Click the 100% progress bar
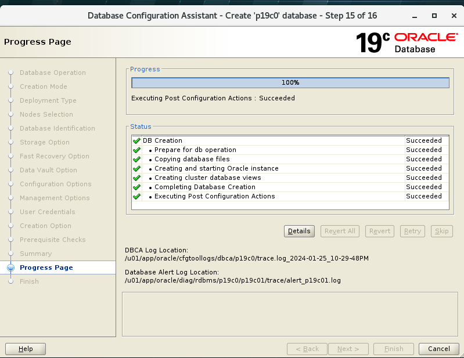Screen dimensions: 464x358 point(290,83)
